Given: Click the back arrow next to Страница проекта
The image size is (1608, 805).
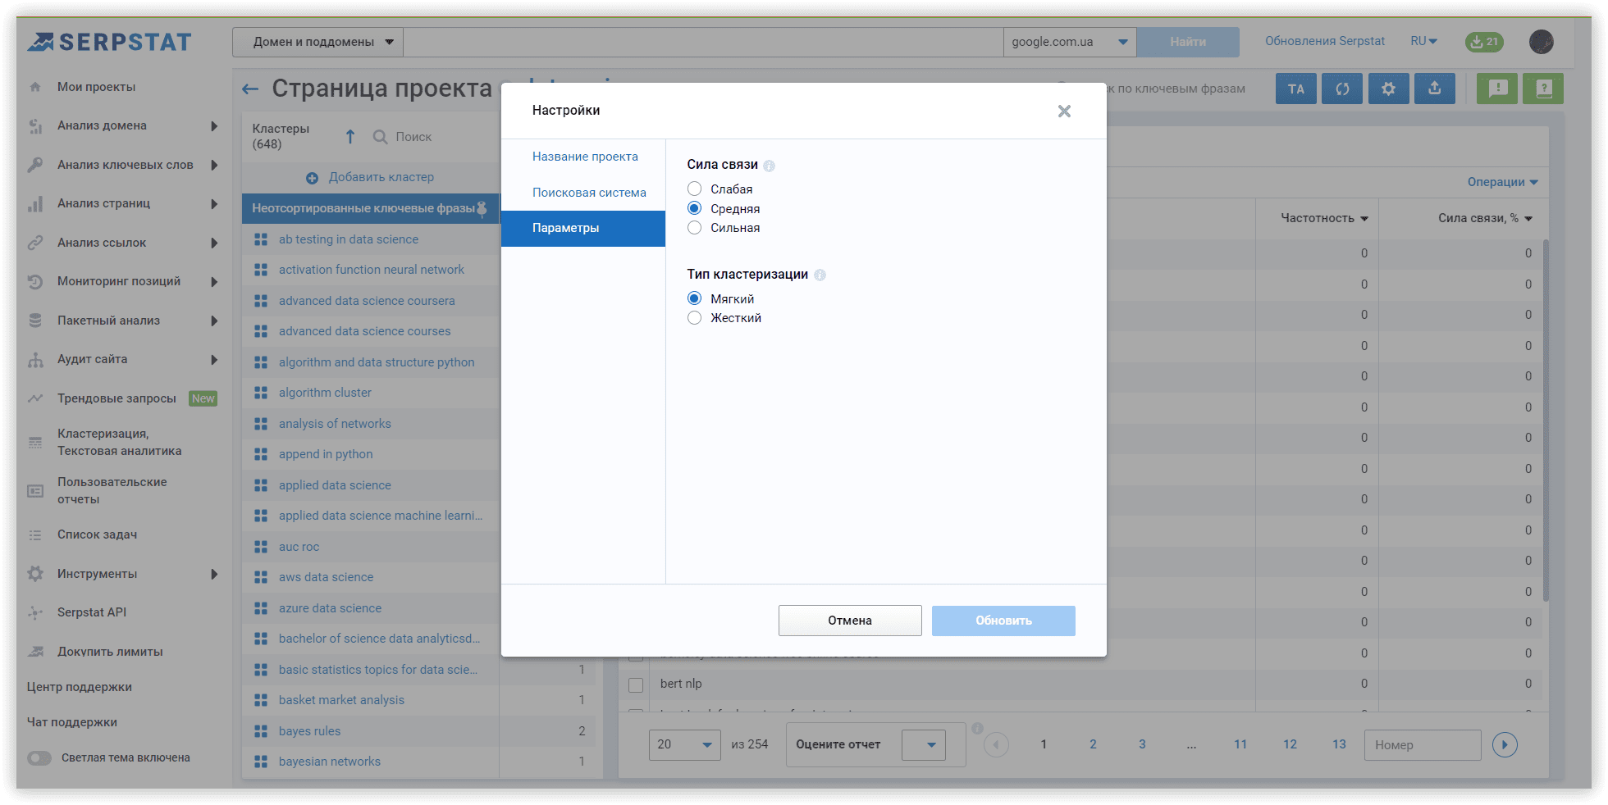Looking at the screenshot, I should 250,89.
